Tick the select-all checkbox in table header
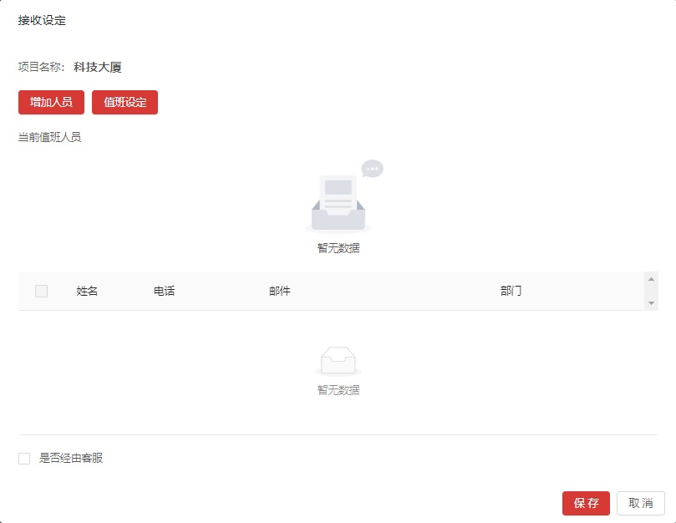Viewport: 676px width, 523px height. click(41, 292)
